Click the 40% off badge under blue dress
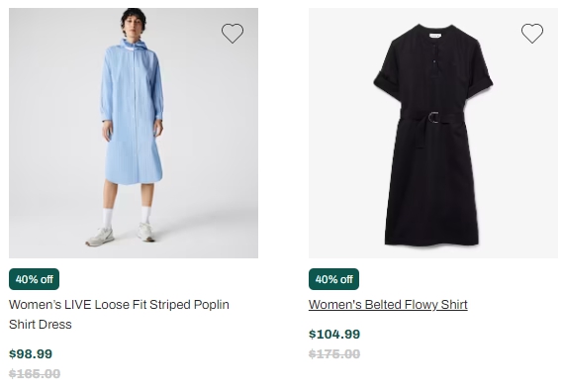563x392 pixels. pos(34,279)
